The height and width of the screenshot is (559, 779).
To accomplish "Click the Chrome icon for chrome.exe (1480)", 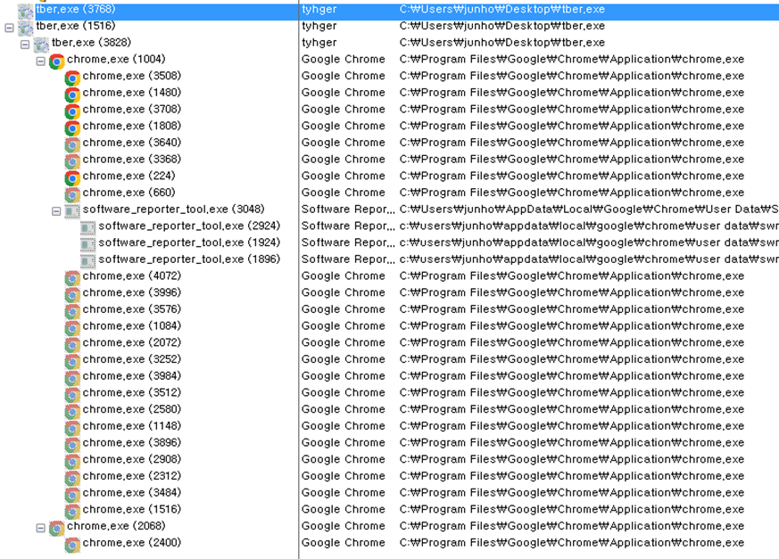I will pos(72,95).
